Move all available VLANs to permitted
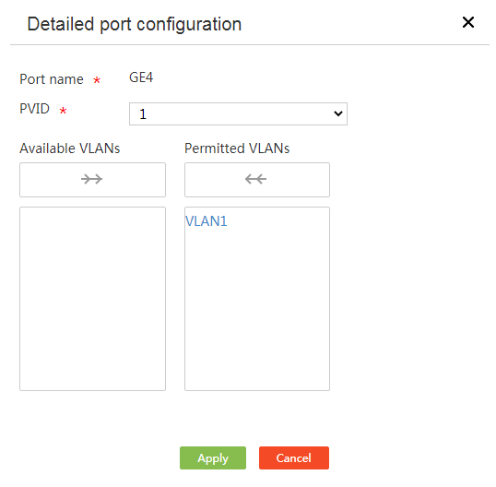Image resolution: width=496 pixels, height=487 pixels. pos(92,180)
